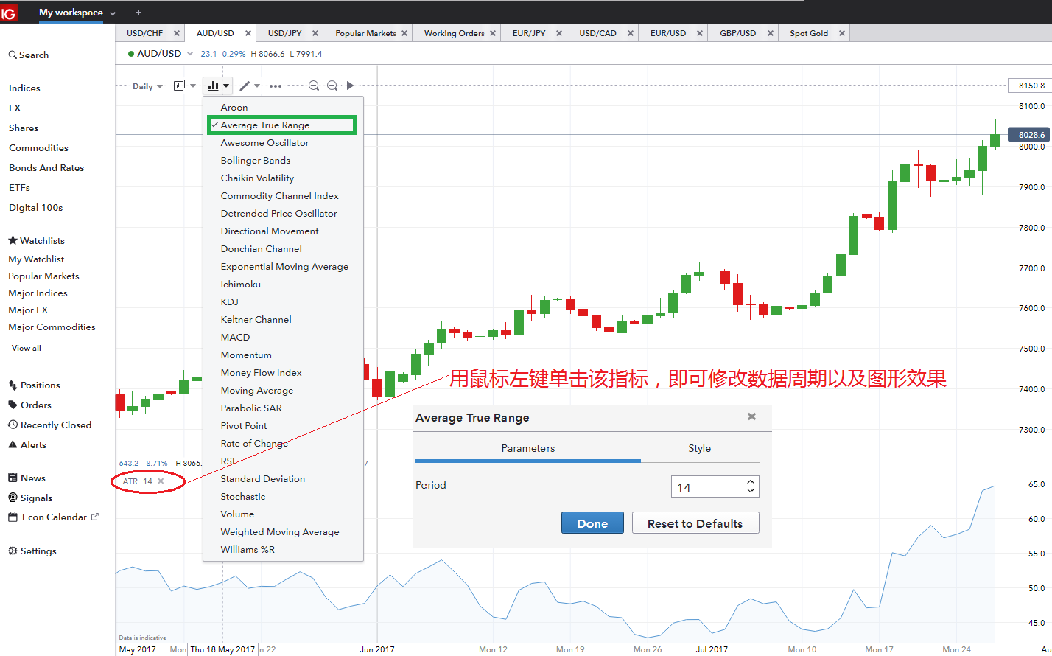Click the zoom out magnifier icon
This screenshot has height=656, width=1052.
(x=314, y=86)
